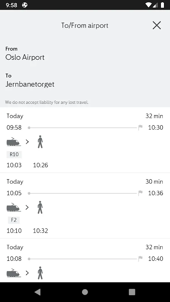Tap the destination flag icon beside 10:30

tap(140, 128)
